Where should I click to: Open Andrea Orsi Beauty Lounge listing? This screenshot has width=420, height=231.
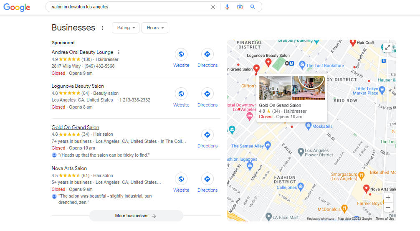[x=83, y=52]
